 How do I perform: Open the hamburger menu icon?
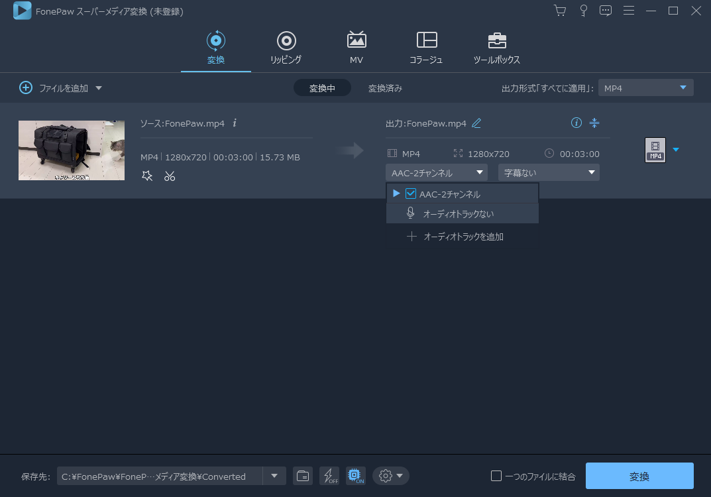tap(628, 11)
